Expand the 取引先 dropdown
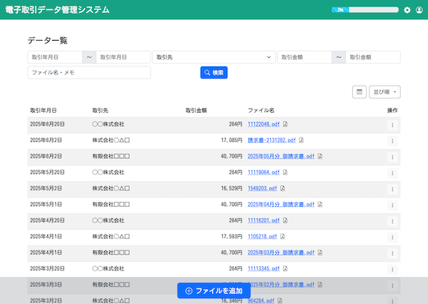Viewport: 428px width, 304px height. (x=214, y=57)
